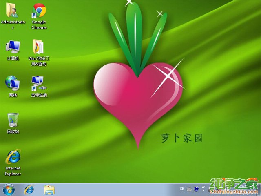
Task: Select the 网络 (Network) desktop icon
Action: point(13,83)
